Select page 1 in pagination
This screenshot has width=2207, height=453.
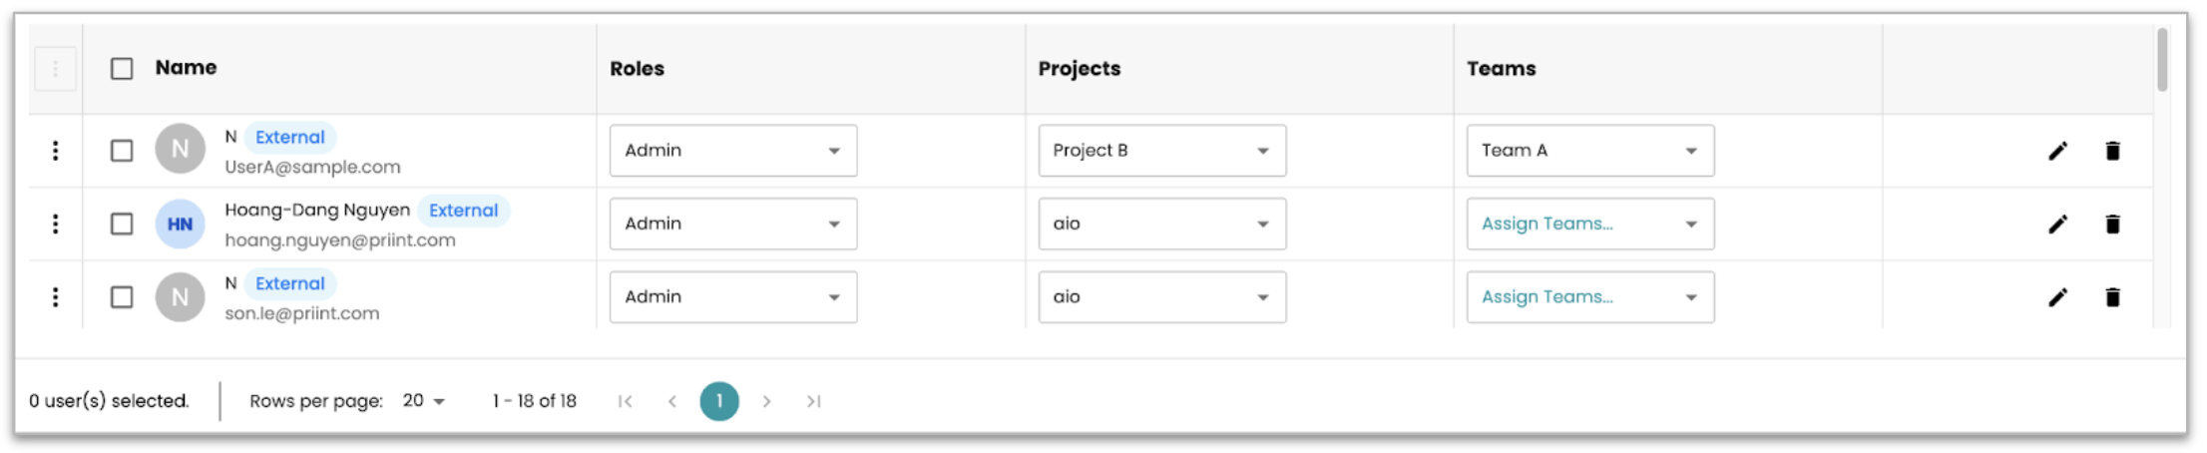(x=719, y=401)
